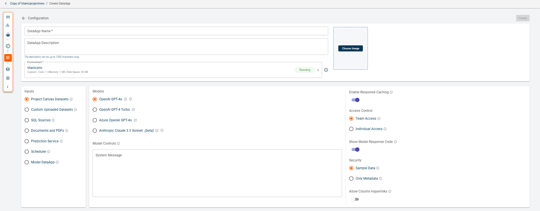Open the canvas icon in sidebar
540x211 pixels.
tap(8, 17)
